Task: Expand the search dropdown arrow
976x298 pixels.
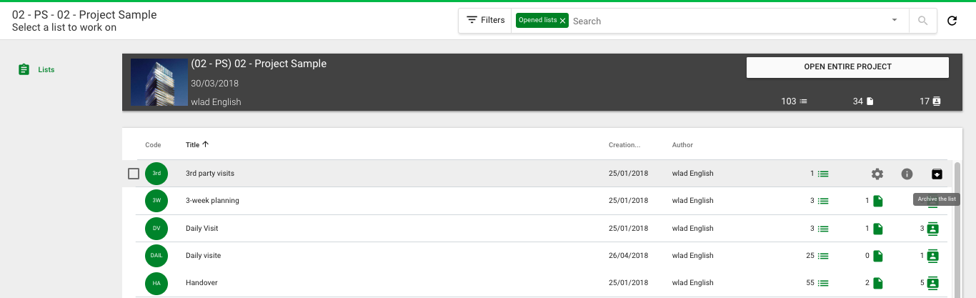Action: (894, 20)
